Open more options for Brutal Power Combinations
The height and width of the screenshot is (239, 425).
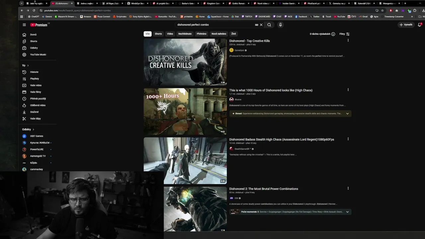[x=348, y=188]
